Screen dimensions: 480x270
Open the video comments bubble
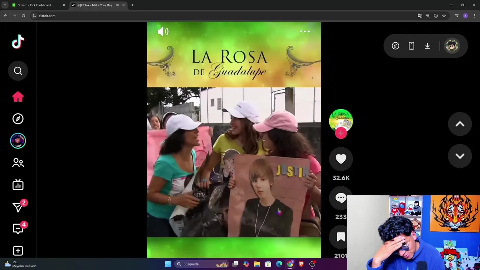point(341,198)
